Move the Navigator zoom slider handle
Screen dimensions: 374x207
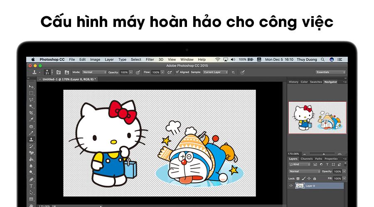point(324,154)
